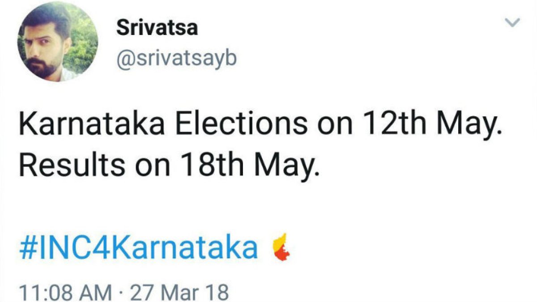Click the dot separator between time and date

pos(120,293)
